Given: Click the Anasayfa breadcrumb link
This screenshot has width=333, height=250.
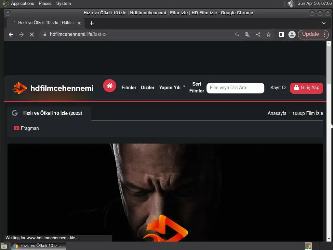Looking at the screenshot, I should click(x=277, y=113).
